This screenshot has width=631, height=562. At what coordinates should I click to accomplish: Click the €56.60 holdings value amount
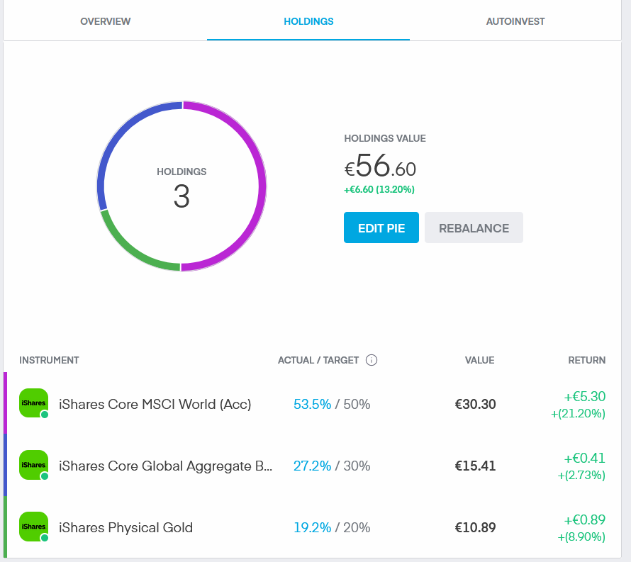tap(381, 167)
